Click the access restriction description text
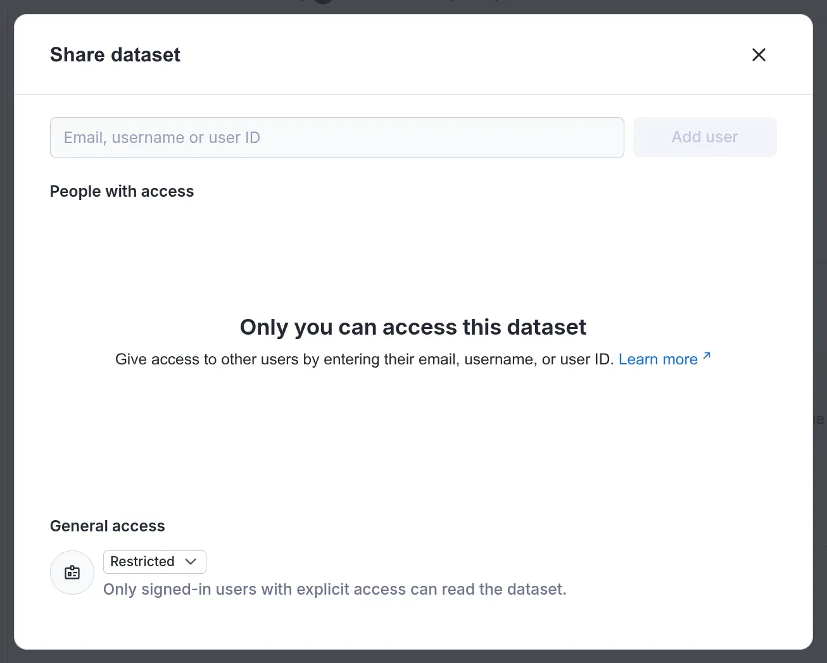The height and width of the screenshot is (663, 827). [335, 589]
